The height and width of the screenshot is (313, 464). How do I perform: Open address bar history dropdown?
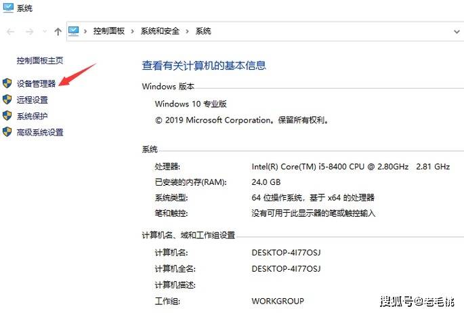457,31
